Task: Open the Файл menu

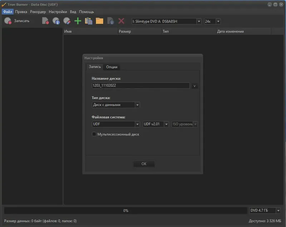Action: 8,12
